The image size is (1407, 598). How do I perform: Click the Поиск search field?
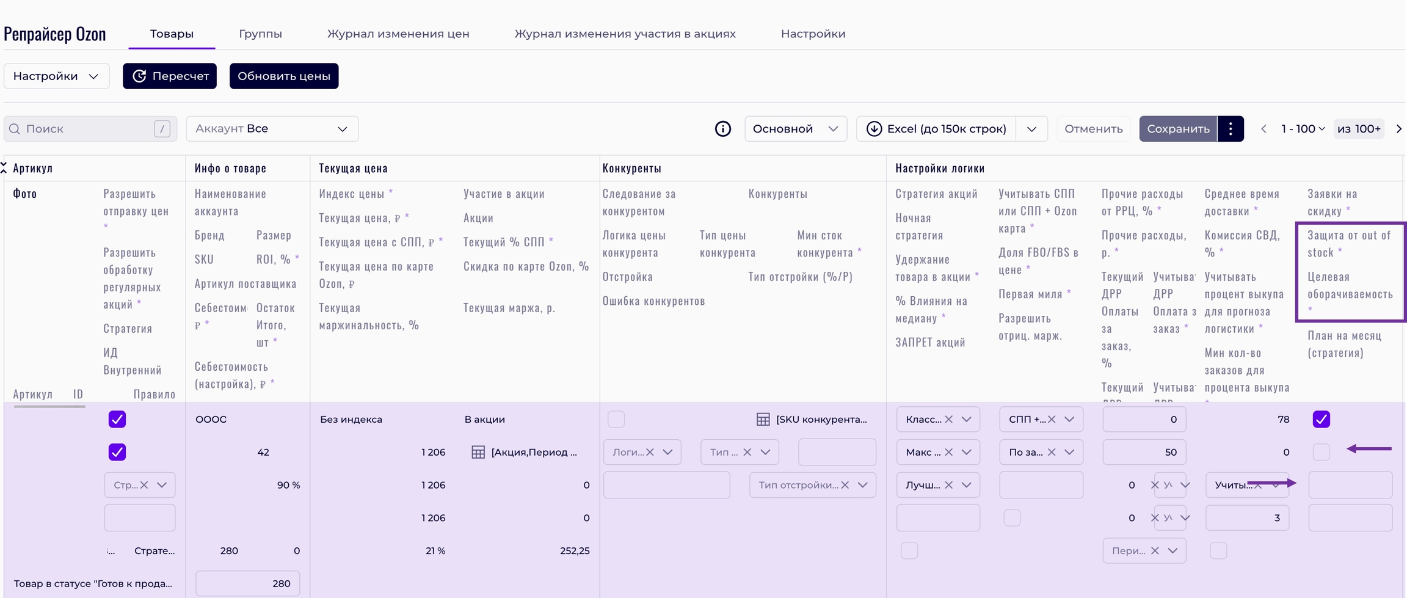tap(85, 129)
